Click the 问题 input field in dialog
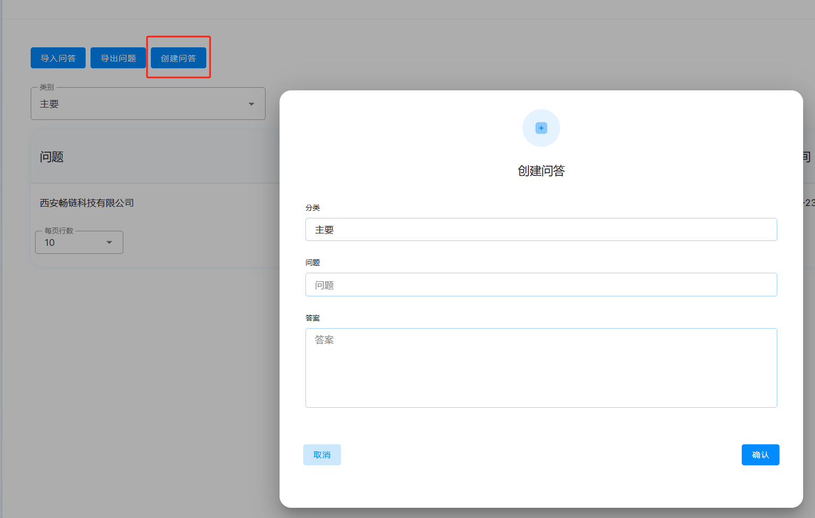The height and width of the screenshot is (518, 815). (x=541, y=285)
